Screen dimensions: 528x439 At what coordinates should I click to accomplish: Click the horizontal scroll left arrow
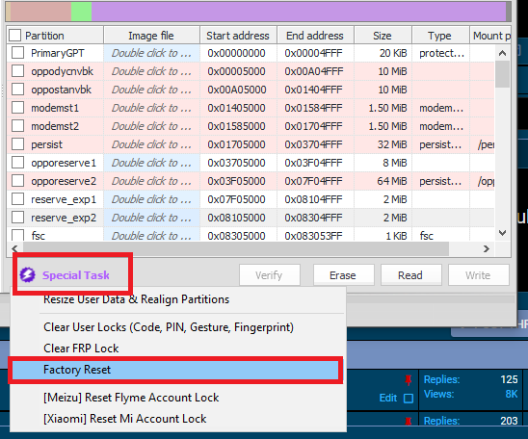pyautogui.click(x=14, y=249)
